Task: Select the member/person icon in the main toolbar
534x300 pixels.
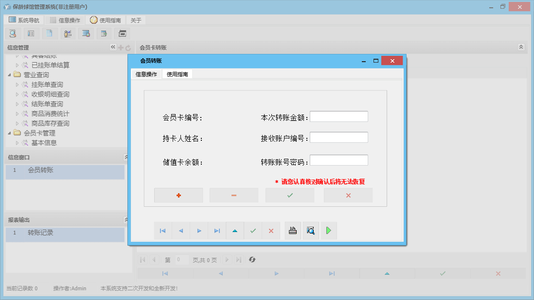Action: 68,33
